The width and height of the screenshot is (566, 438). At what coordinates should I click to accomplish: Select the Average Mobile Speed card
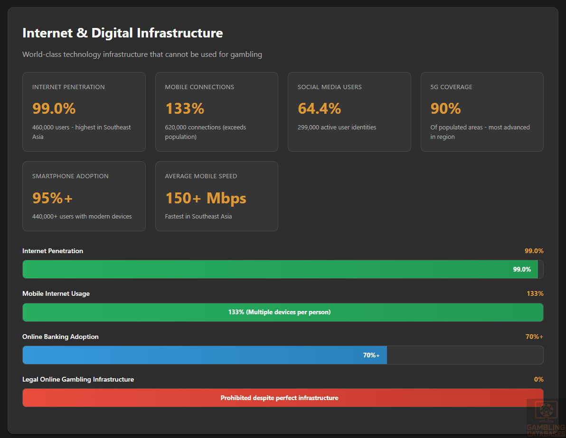(x=217, y=196)
